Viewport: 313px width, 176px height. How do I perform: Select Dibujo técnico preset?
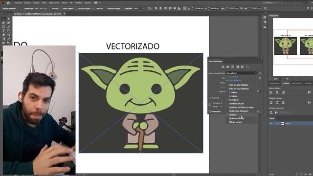(236, 122)
